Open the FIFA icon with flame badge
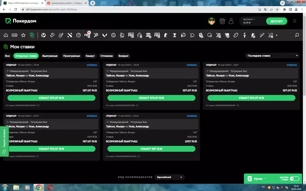 coord(87,35)
